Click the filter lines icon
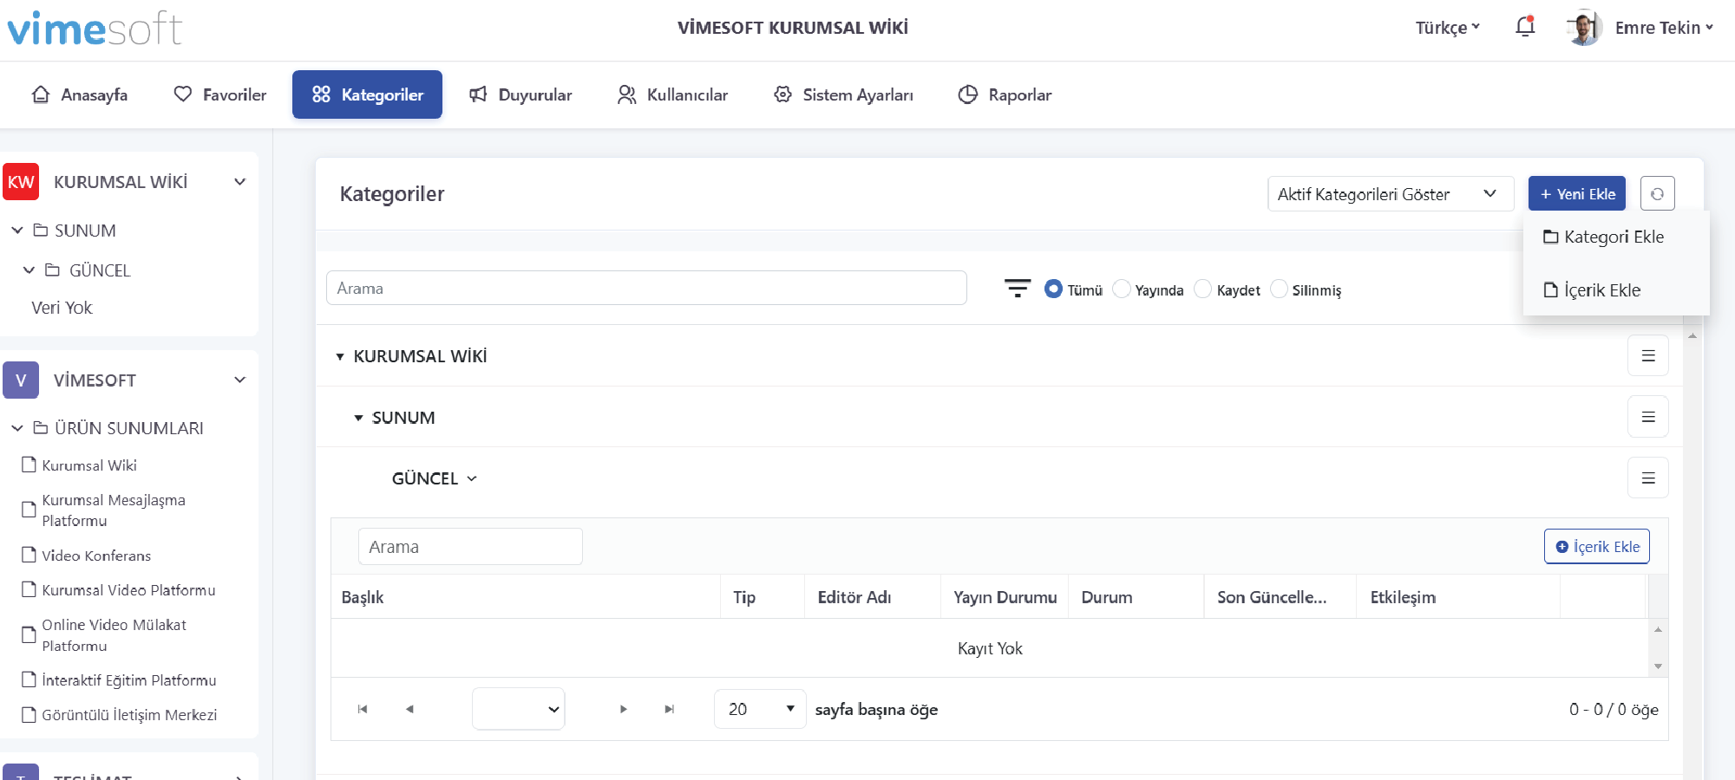Image resolution: width=1735 pixels, height=780 pixels. click(x=1017, y=289)
